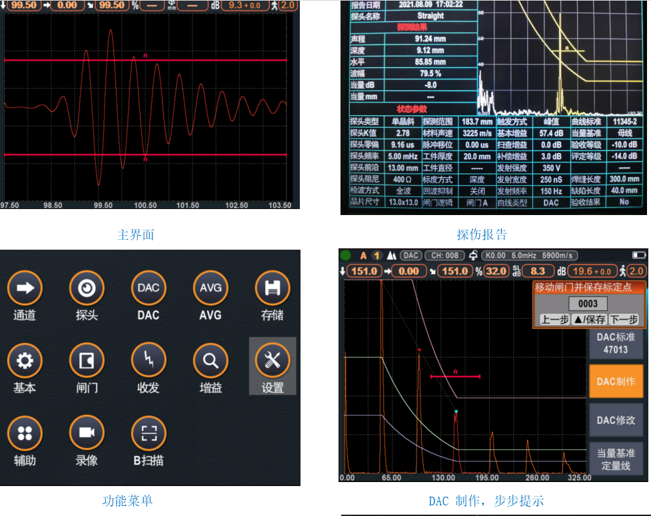Open the 辅助 auxiliary icon
Image resolution: width=651 pixels, height=516 pixels.
click(25, 433)
